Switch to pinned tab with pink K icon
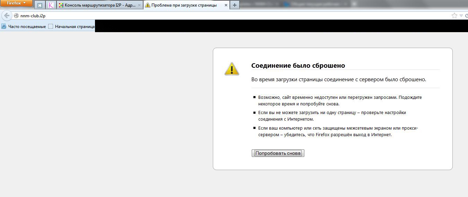The width and height of the screenshot is (468, 197). [x=51, y=5]
